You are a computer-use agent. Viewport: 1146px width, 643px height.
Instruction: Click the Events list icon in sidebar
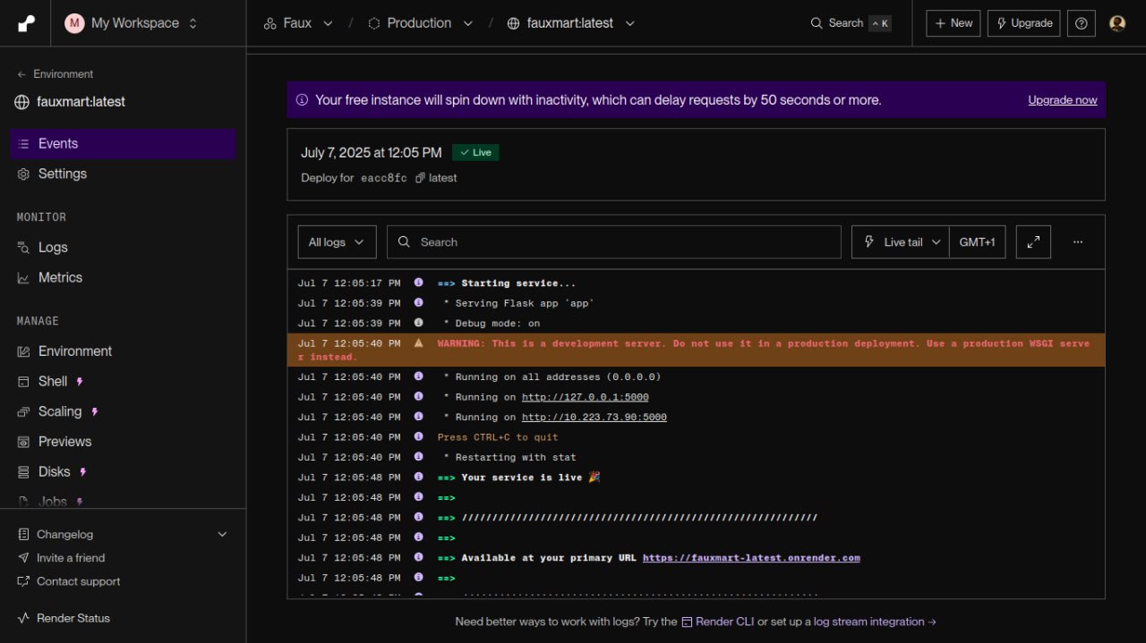click(23, 144)
